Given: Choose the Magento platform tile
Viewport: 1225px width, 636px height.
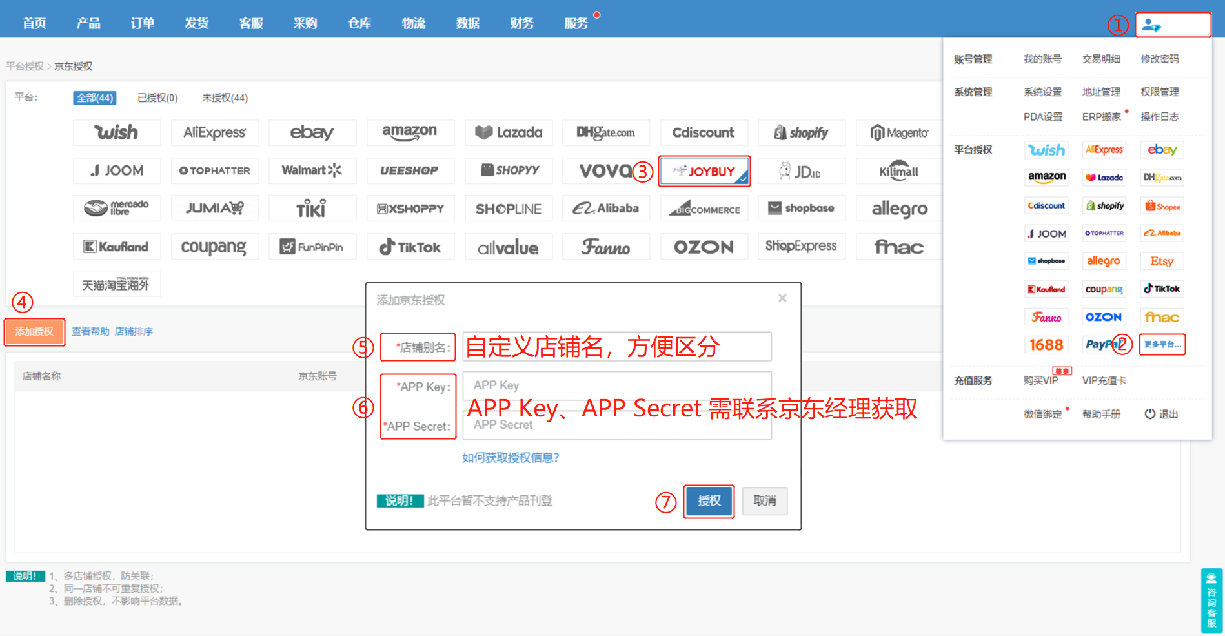Looking at the screenshot, I should pos(900,132).
